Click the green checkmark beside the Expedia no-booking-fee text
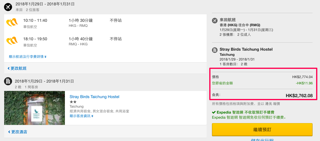Image resolution: width=320 pixels, height=141 pixels. 214,112
